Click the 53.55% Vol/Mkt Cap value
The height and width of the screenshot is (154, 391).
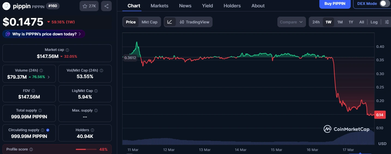click(85, 76)
